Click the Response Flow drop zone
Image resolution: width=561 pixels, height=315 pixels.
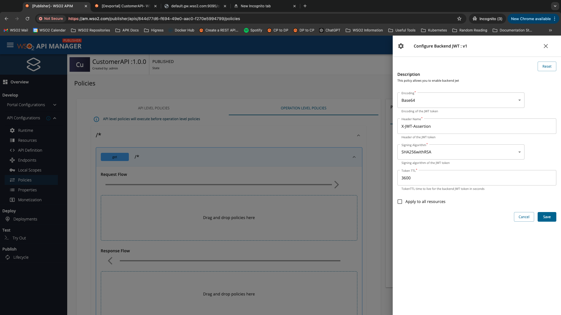[x=229, y=293]
